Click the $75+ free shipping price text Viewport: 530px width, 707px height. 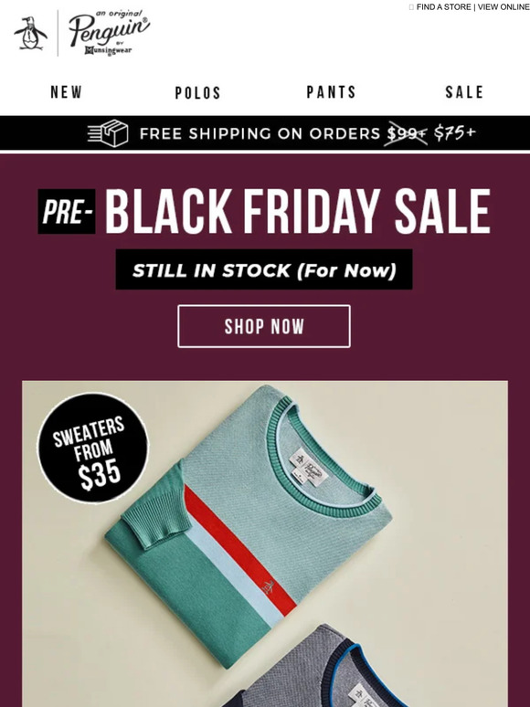click(x=454, y=133)
